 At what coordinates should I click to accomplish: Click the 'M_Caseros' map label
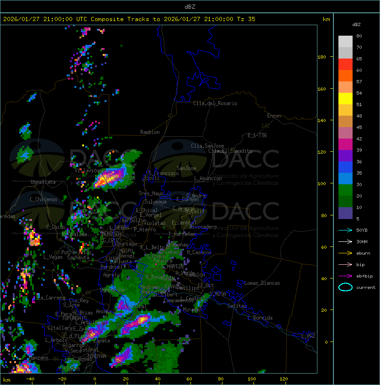click(x=199, y=252)
